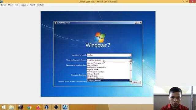Select Hebrew (Israel) in the list
Screen dimensions: 196x110
(108, 74)
